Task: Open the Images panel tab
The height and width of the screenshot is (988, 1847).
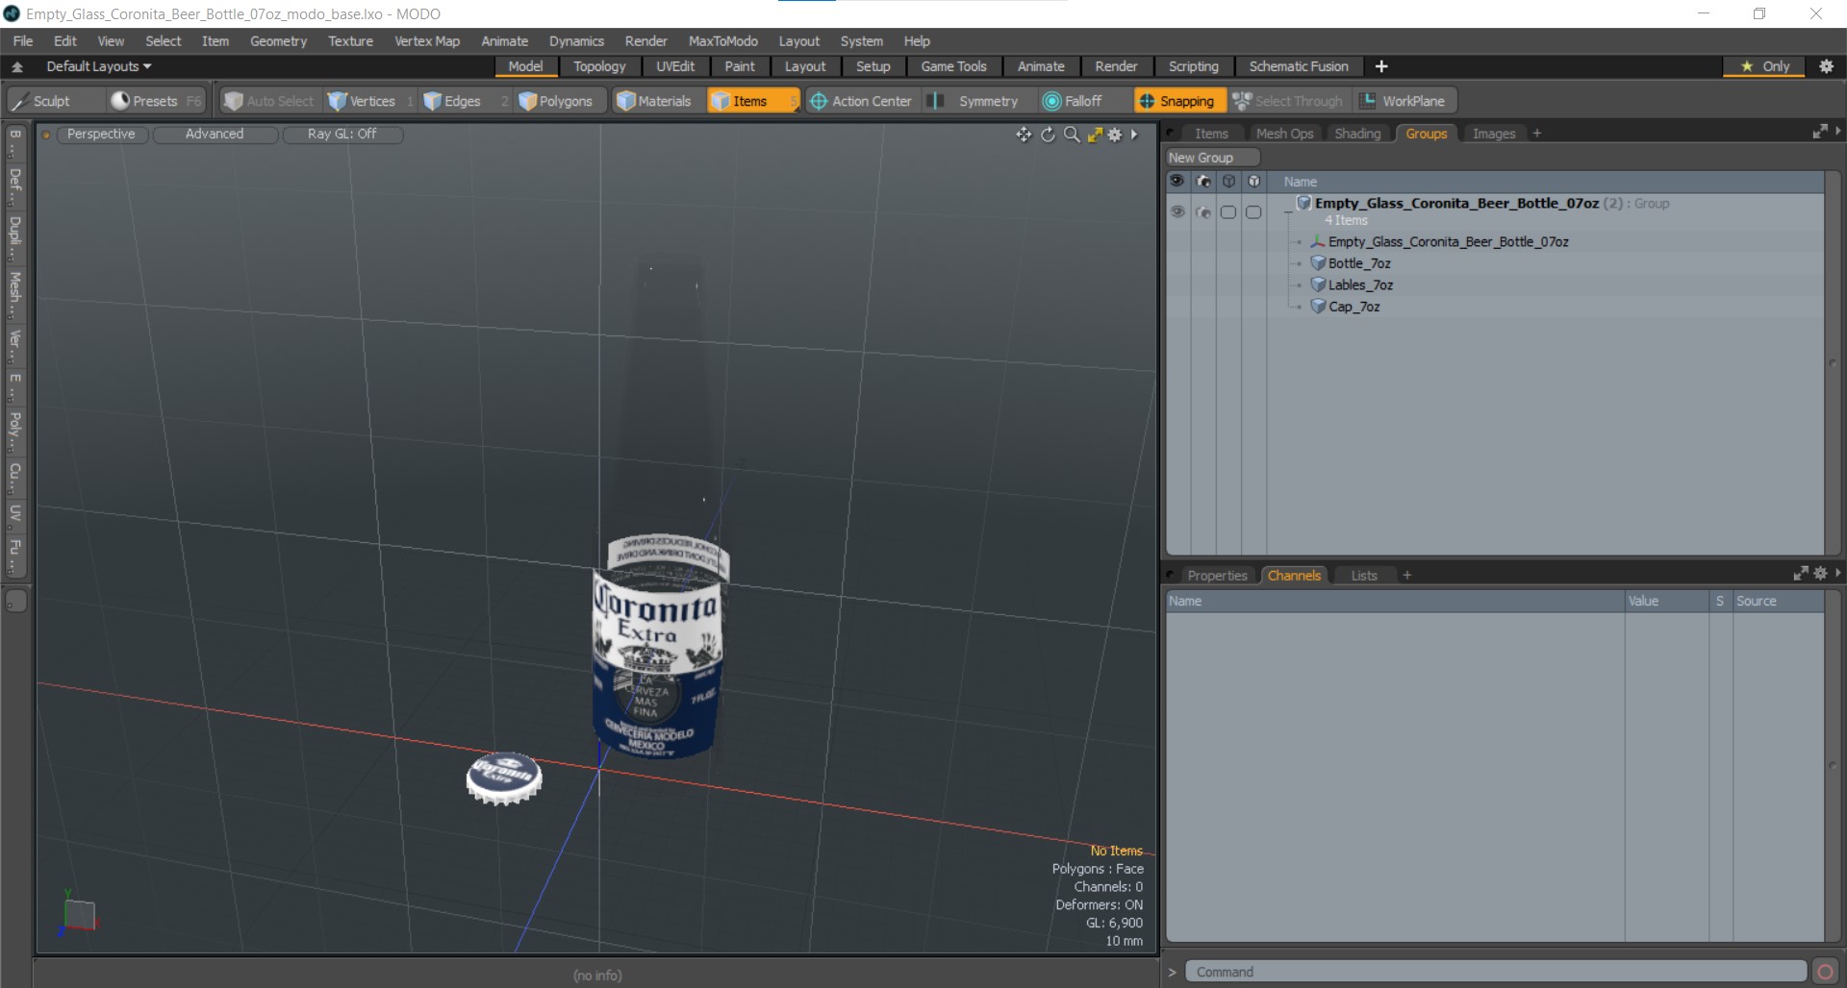Action: click(x=1494, y=134)
